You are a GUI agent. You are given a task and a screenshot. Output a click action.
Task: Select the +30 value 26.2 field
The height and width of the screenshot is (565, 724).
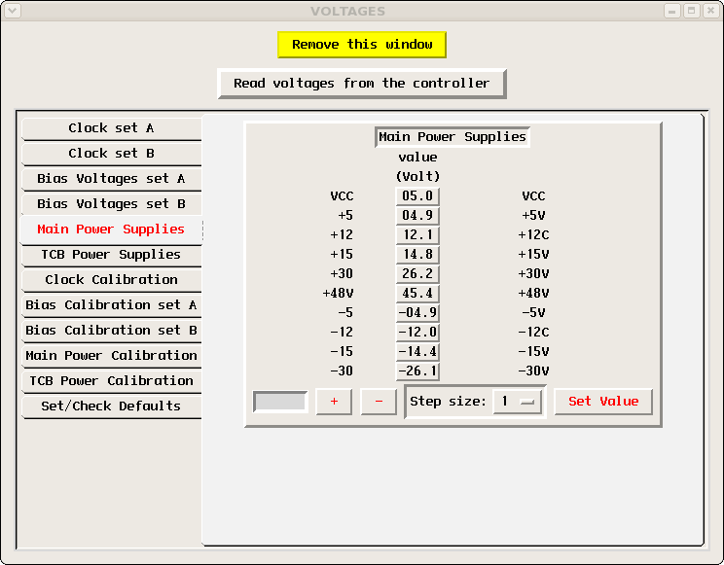click(417, 273)
